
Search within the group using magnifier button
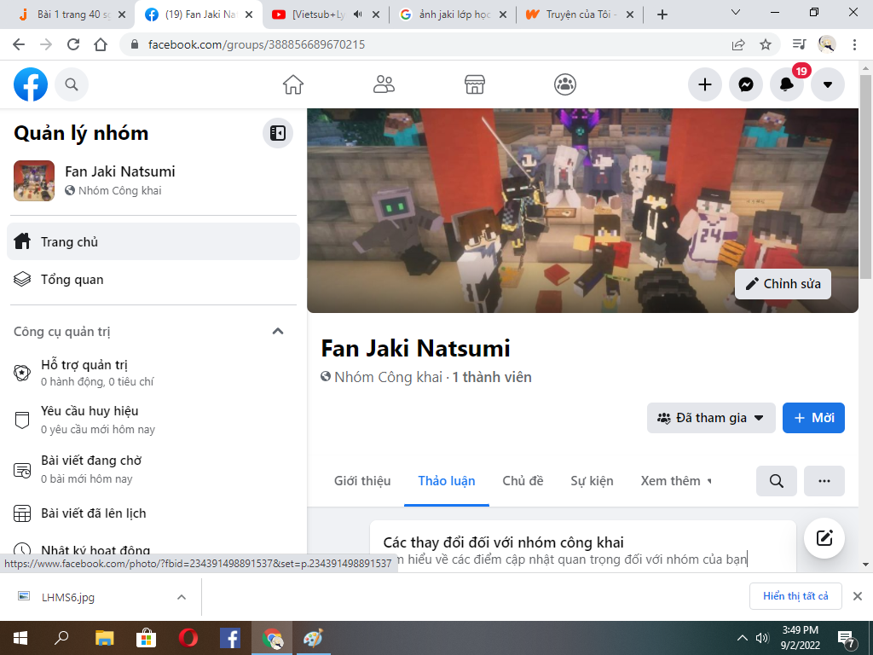tap(776, 481)
